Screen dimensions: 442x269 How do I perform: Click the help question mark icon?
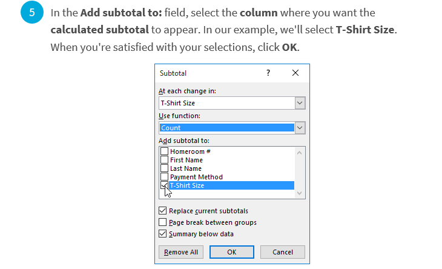pyautogui.click(x=268, y=73)
